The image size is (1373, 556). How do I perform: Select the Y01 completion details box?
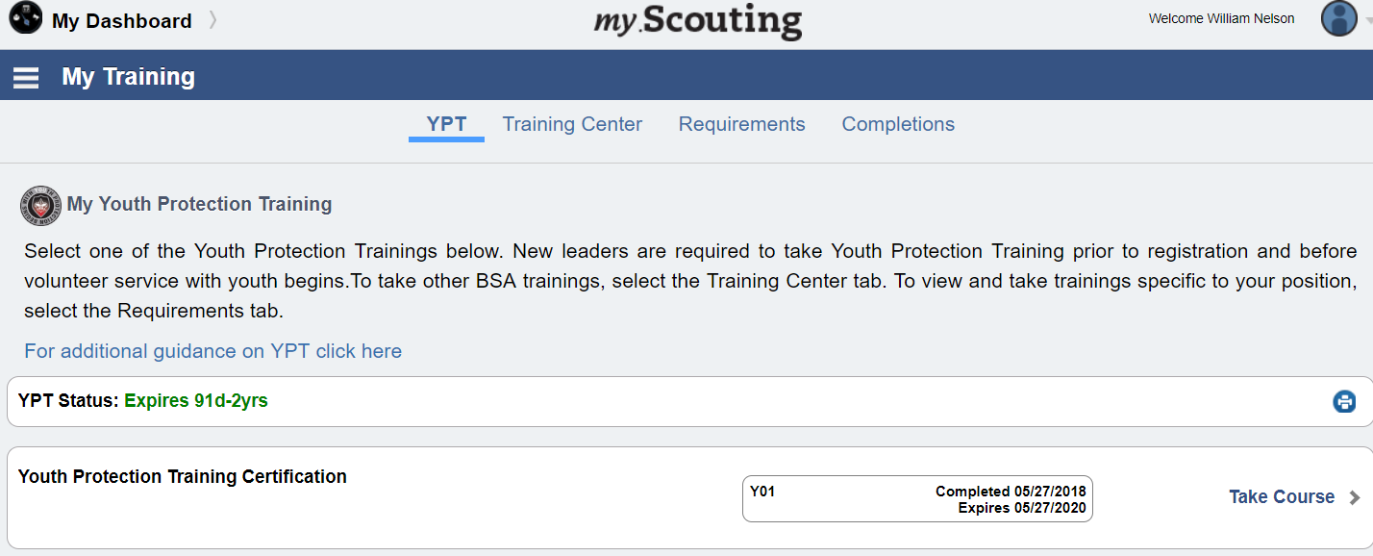point(917,498)
